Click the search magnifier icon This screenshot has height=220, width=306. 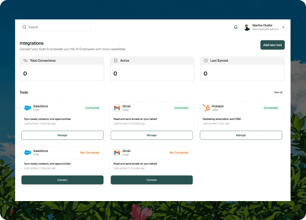coord(25,27)
